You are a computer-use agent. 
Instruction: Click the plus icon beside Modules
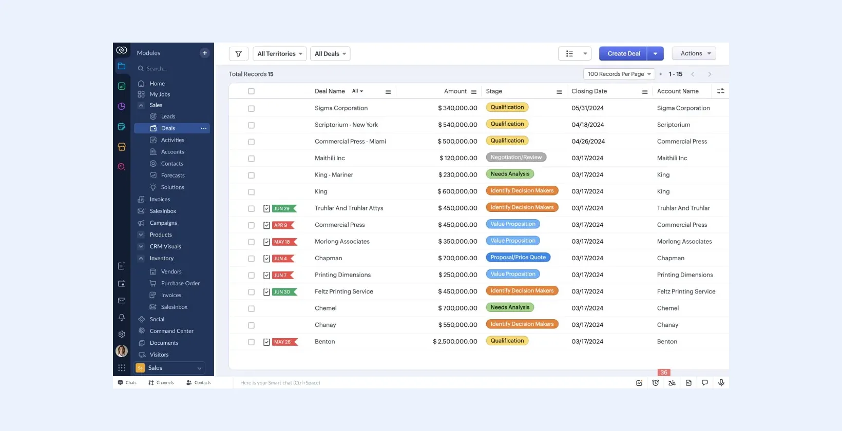[x=205, y=53]
